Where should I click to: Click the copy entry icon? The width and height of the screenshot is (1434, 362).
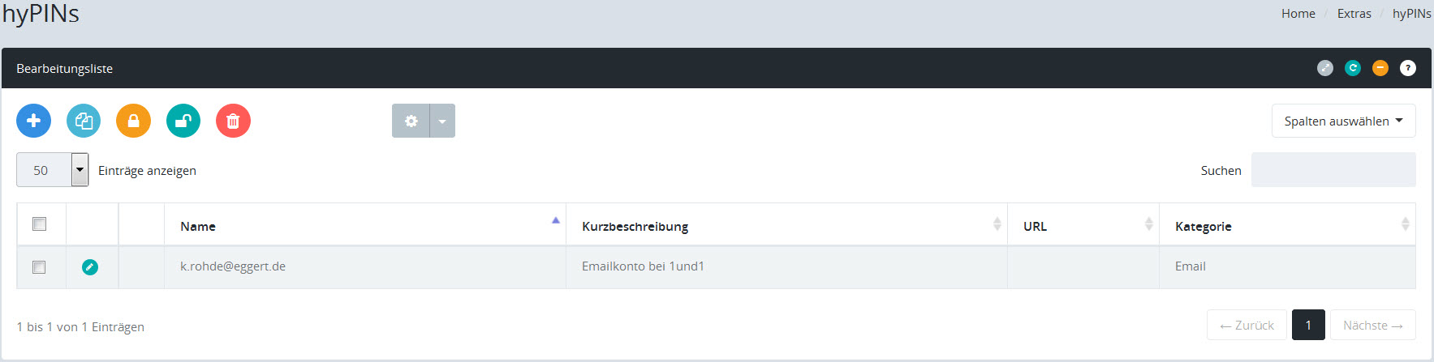click(84, 121)
